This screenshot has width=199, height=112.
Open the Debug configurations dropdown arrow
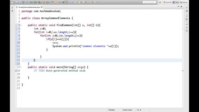(33, 2)
